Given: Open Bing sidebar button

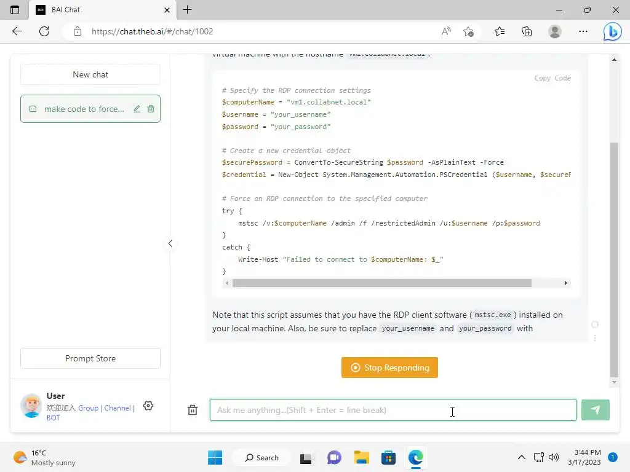Looking at the screenshot, I should pos(613,31).
